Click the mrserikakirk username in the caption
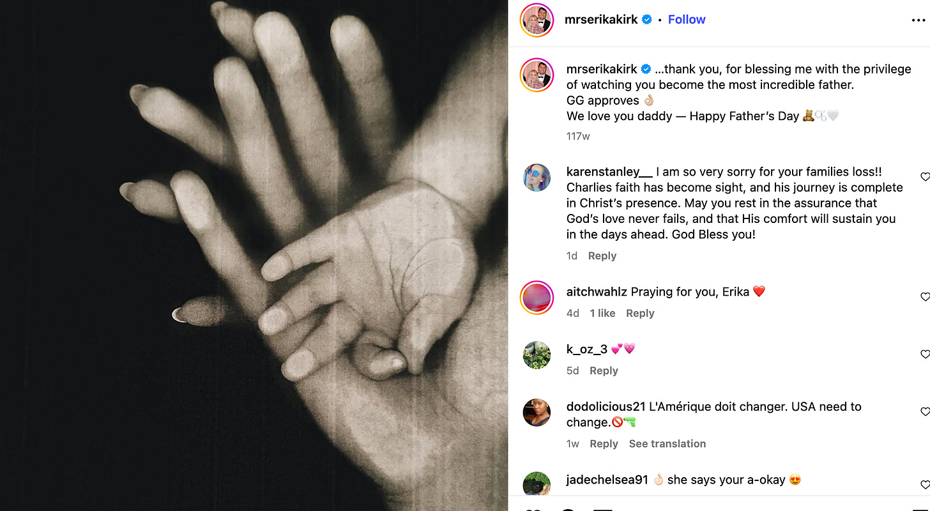The height and width of the screenshot is (511, 930). tap(602, 69)
